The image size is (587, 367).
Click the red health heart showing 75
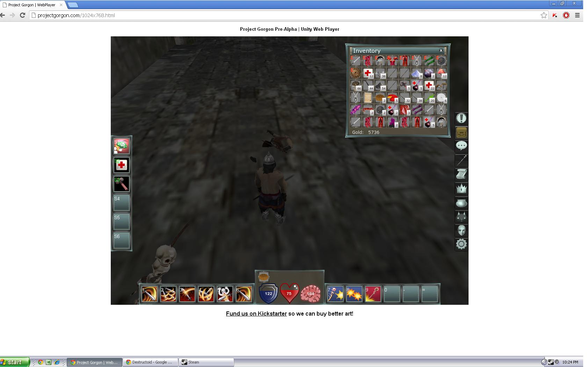click(x=289, y=293)
